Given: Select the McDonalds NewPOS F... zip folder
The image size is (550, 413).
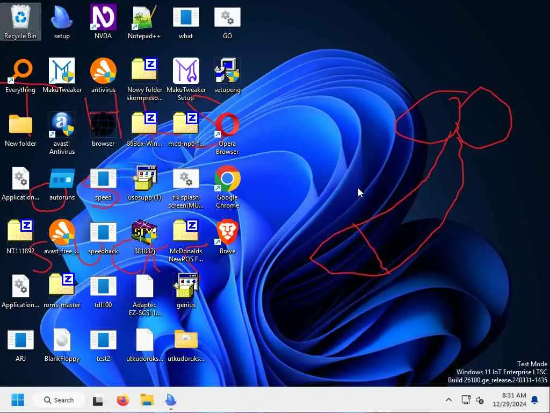Looking at the screenshot, I should point(185,241).
